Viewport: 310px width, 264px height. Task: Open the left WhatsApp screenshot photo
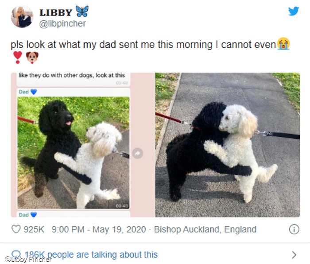pos(83,145)
